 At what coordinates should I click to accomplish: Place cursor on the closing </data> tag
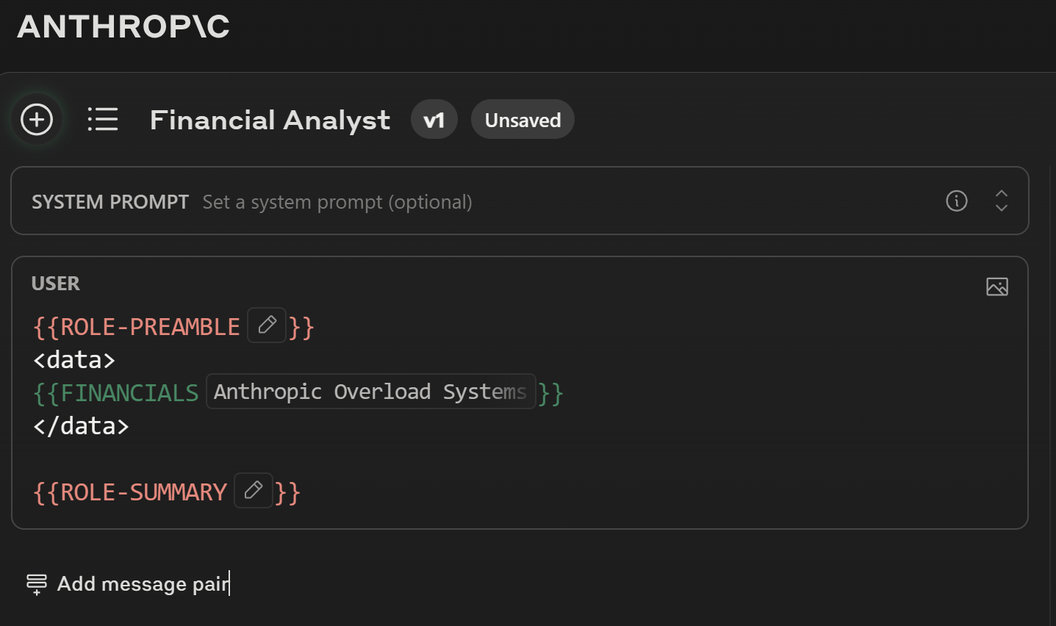(82, 426)
